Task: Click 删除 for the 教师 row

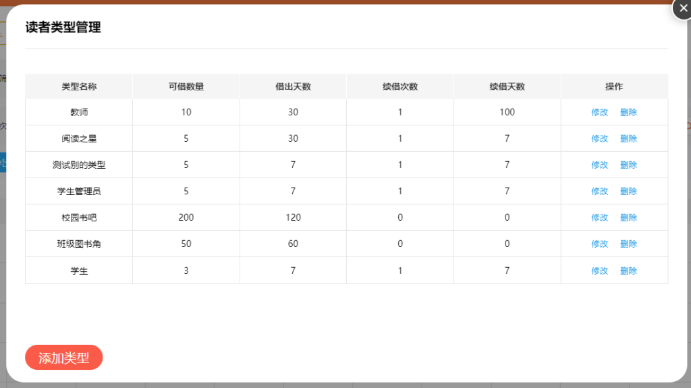Action: (x=628, y=113)
